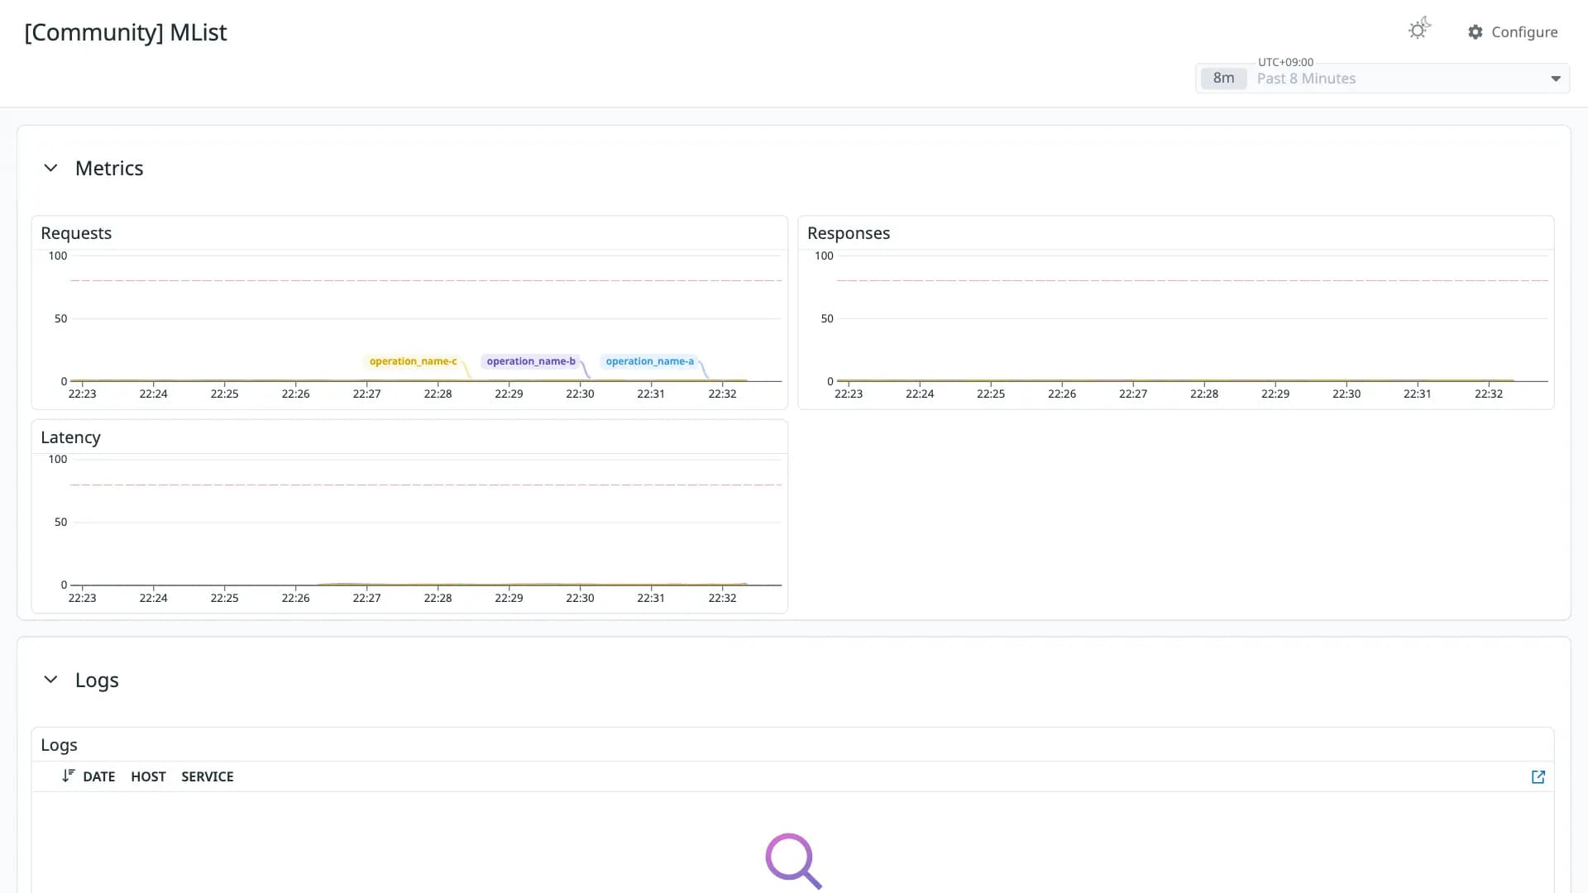The width and height of the screenshot is (1588, 893).
Task: Collapse the Logs section chevron
Action: coord(50,680)
